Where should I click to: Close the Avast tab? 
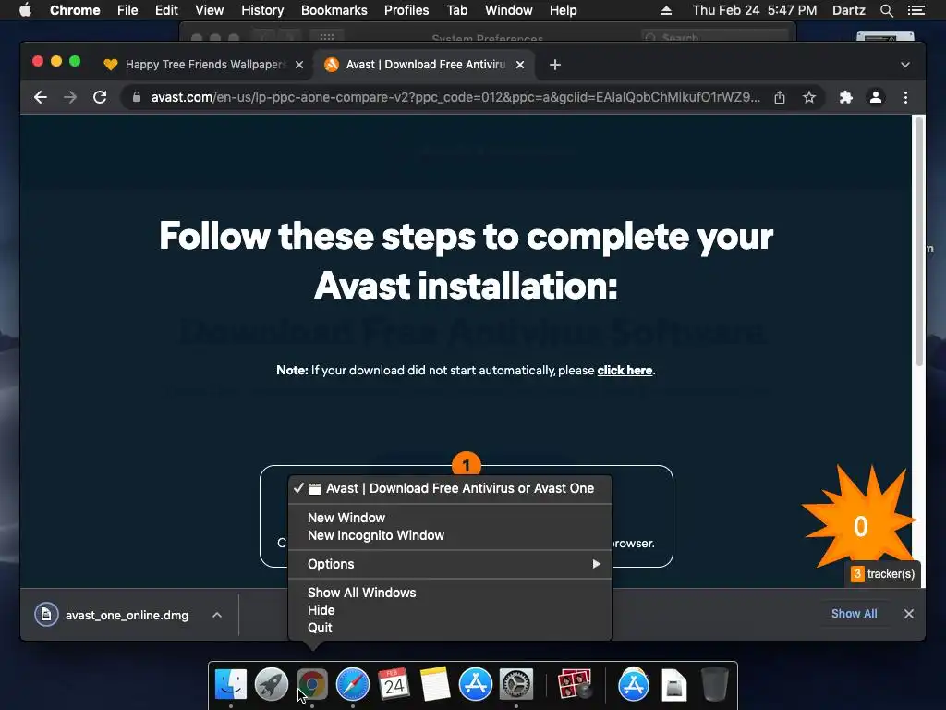click(x=520, y=65)
